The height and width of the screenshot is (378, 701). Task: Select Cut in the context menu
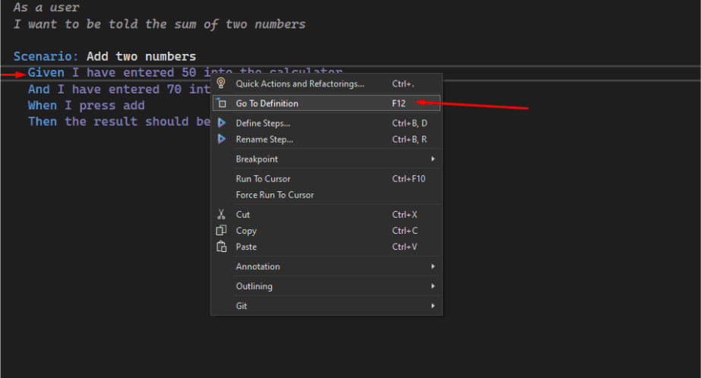tap(327, 215)
